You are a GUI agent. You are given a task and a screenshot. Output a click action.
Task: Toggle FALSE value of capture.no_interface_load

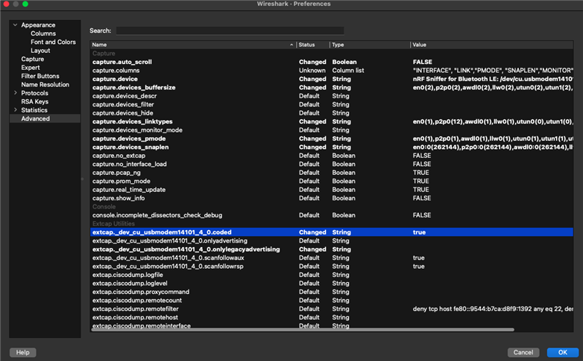422,164
